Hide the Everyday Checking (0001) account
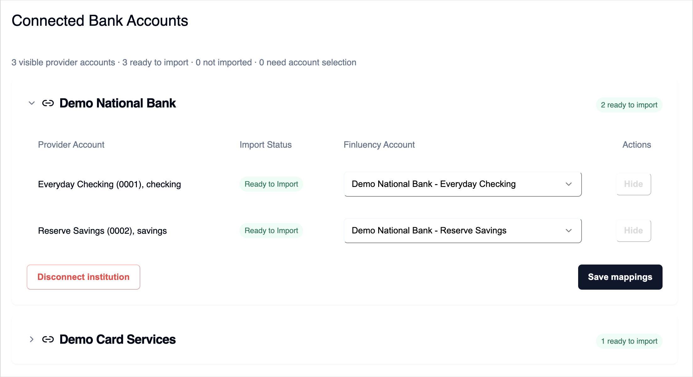This screenshot has height=377, width=693. [x=633, y=184]
